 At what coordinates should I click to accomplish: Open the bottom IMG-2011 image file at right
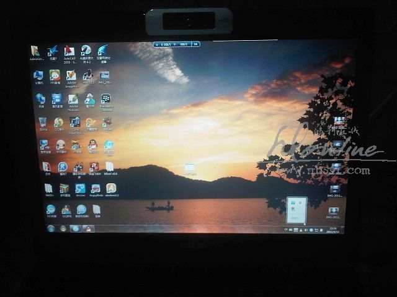point(333,212)
